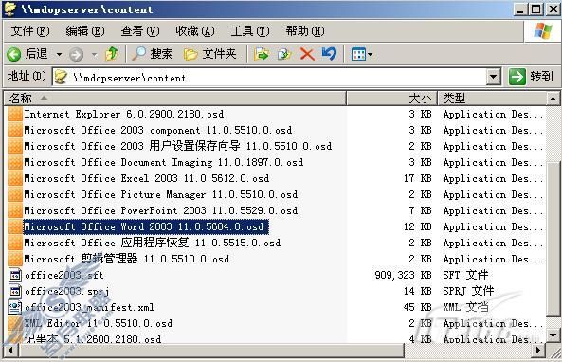
Task: Sort by the 类型 column header
Action: 492,98
